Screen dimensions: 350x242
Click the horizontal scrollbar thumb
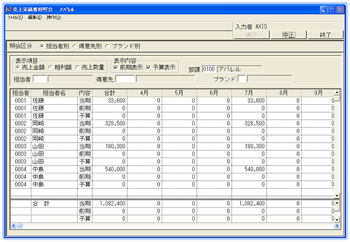[x=20, y=226]
